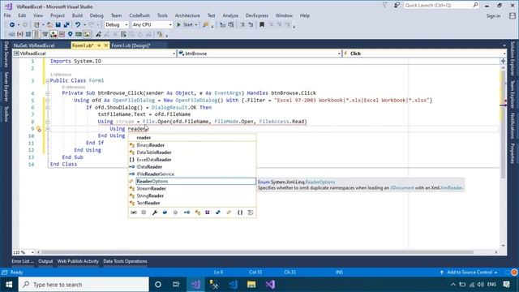The height and width of the screenshot is (292, 519).
Task: Click the Sign in link
Action: (493, 16)
